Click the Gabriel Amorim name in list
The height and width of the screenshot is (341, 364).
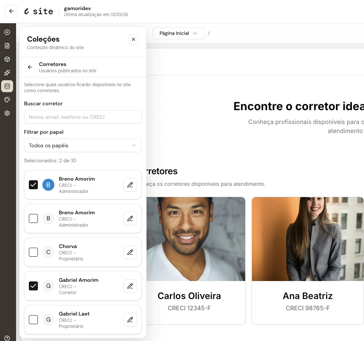tap(78, 280)
